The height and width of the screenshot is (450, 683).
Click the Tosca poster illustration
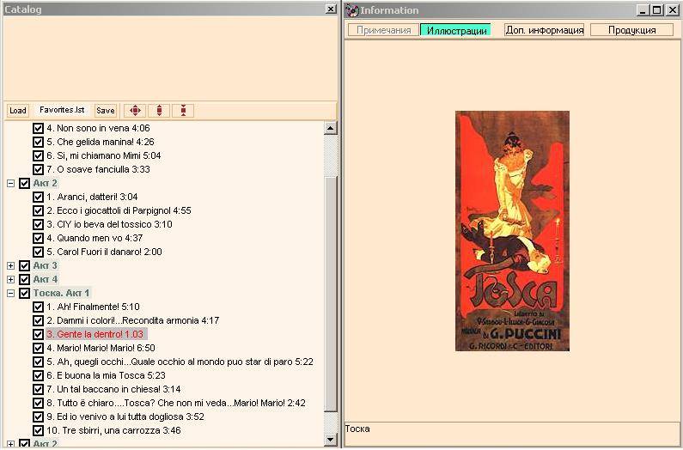pos(512,231)
